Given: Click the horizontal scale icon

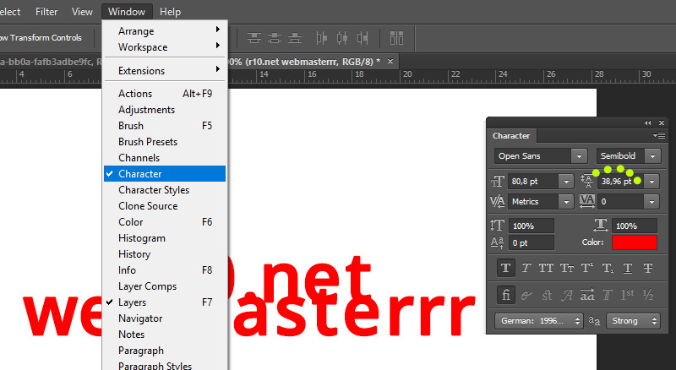Looking at the screenshot, I should click(601, 225).
